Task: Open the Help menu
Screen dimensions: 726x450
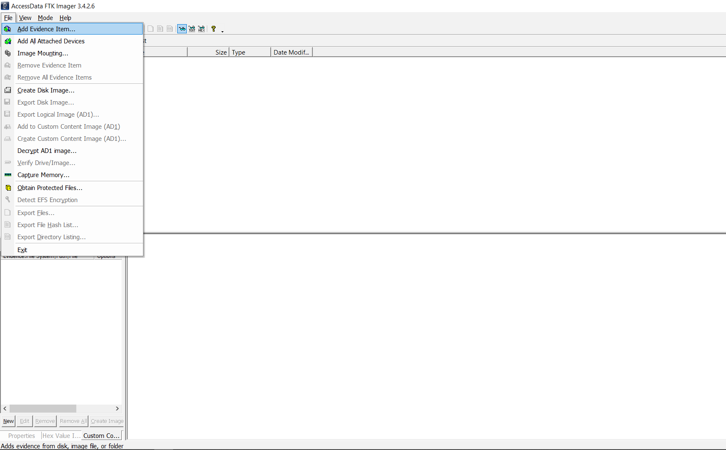Action: [65, 17]
